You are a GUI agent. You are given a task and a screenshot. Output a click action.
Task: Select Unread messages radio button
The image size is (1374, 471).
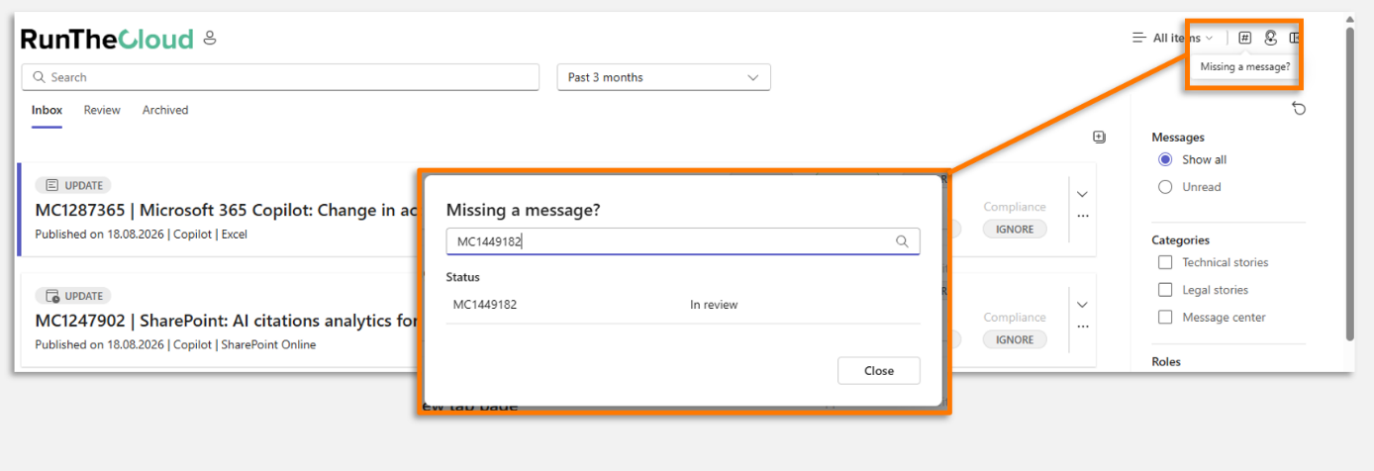[x=1165, y=187]
